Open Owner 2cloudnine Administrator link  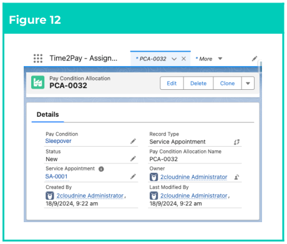[x=193, y=177]
